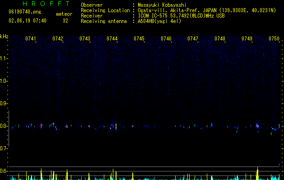
Task: Click the 0748 time marker
Action: (220, 38)
